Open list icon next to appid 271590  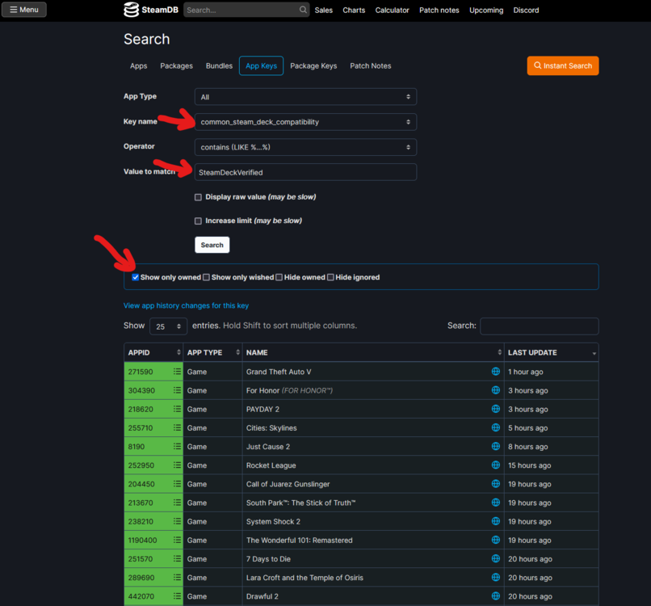point(177,372)
